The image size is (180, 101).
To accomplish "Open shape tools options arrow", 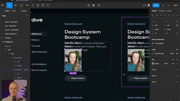I will pyautogui.click(x=23, y=5).
